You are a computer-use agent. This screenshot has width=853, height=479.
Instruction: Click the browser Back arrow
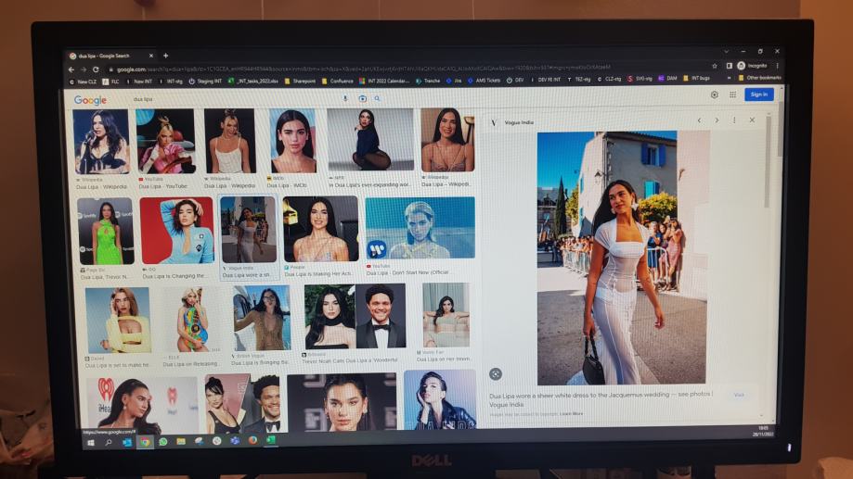(71, 69)
